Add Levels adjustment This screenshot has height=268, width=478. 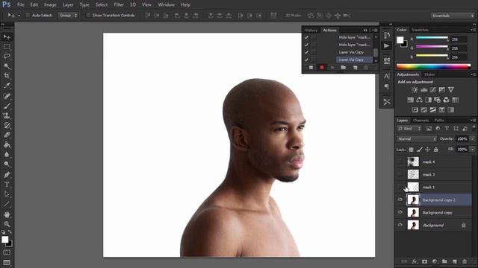click(424, 89)
